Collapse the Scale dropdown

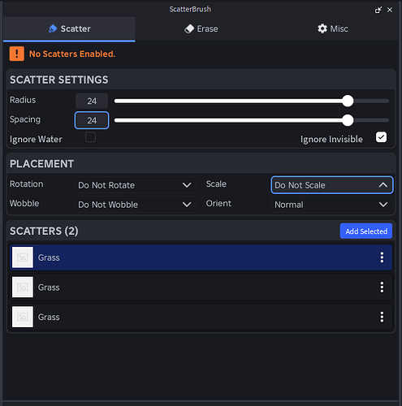coord(332,185)
